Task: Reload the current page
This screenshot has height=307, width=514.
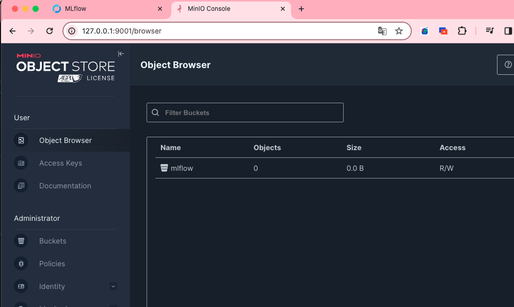Action: click(x=50, y=31)
